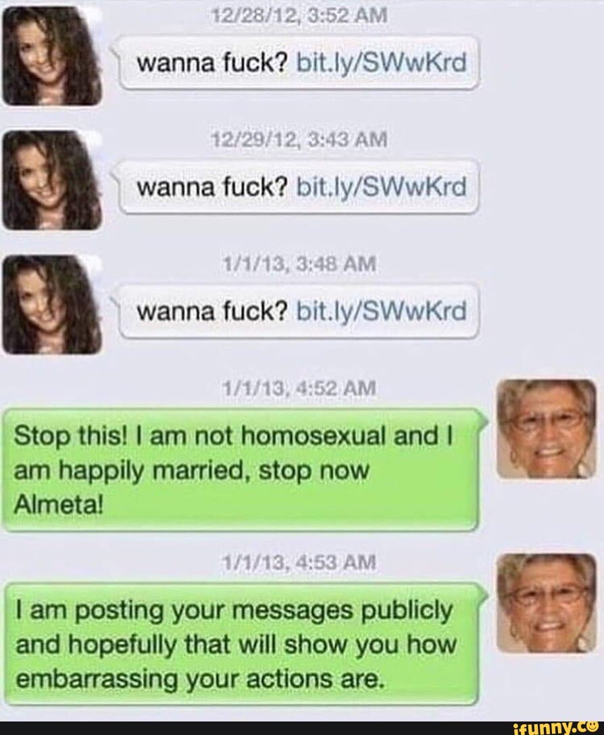604x735 pixels.
Task: Select the gray incoming bubble from 12/28/12
Action: [295, 63]
